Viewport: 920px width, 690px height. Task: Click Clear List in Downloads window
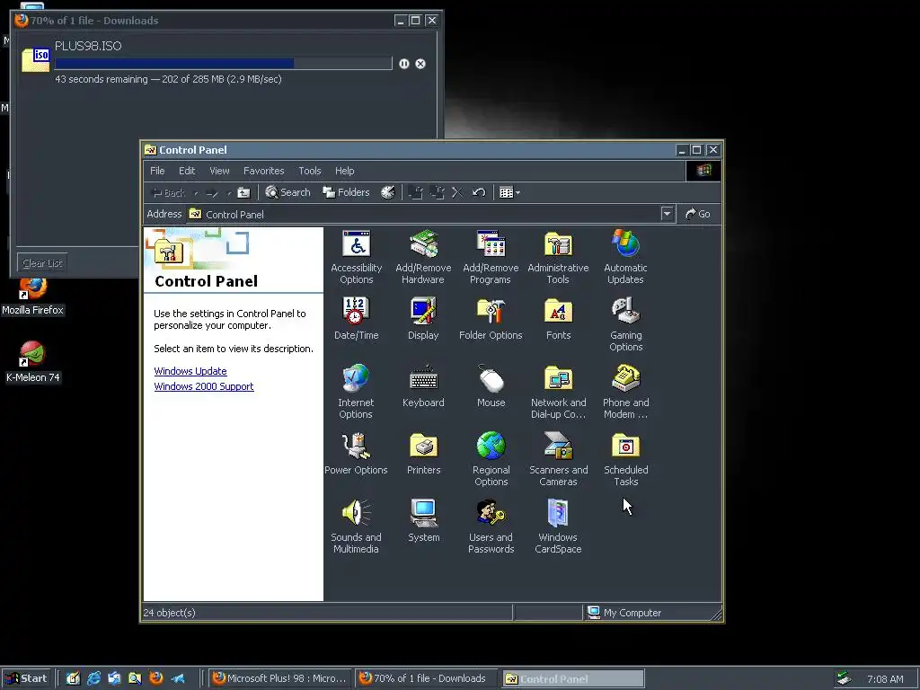coord(42,263)
